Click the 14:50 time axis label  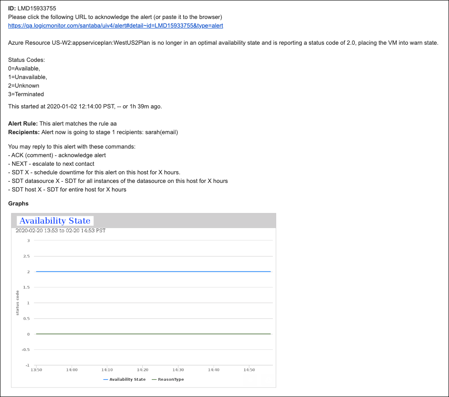[x=249, y=370]
